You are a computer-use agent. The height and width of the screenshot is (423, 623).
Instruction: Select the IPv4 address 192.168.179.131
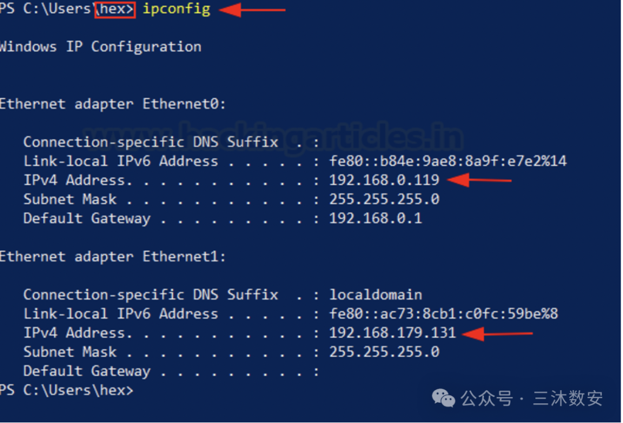[392, 333]
